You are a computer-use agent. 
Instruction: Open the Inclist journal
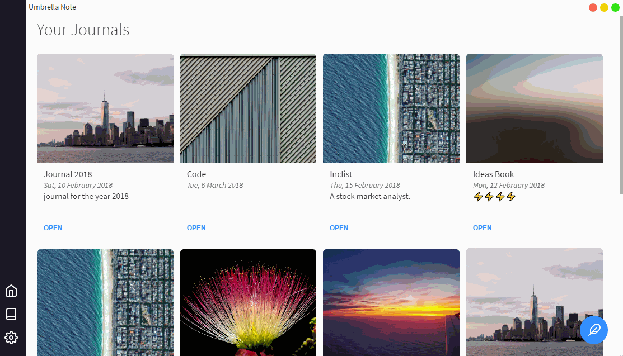click(339, 228)
